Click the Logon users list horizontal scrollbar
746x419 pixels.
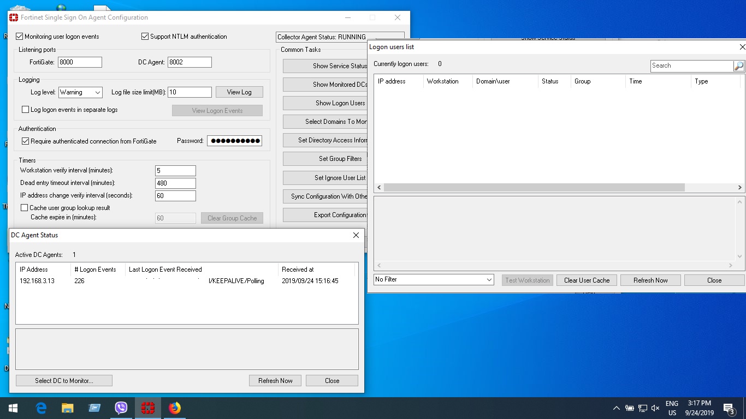pyautogui.click(x=534, y=187)
